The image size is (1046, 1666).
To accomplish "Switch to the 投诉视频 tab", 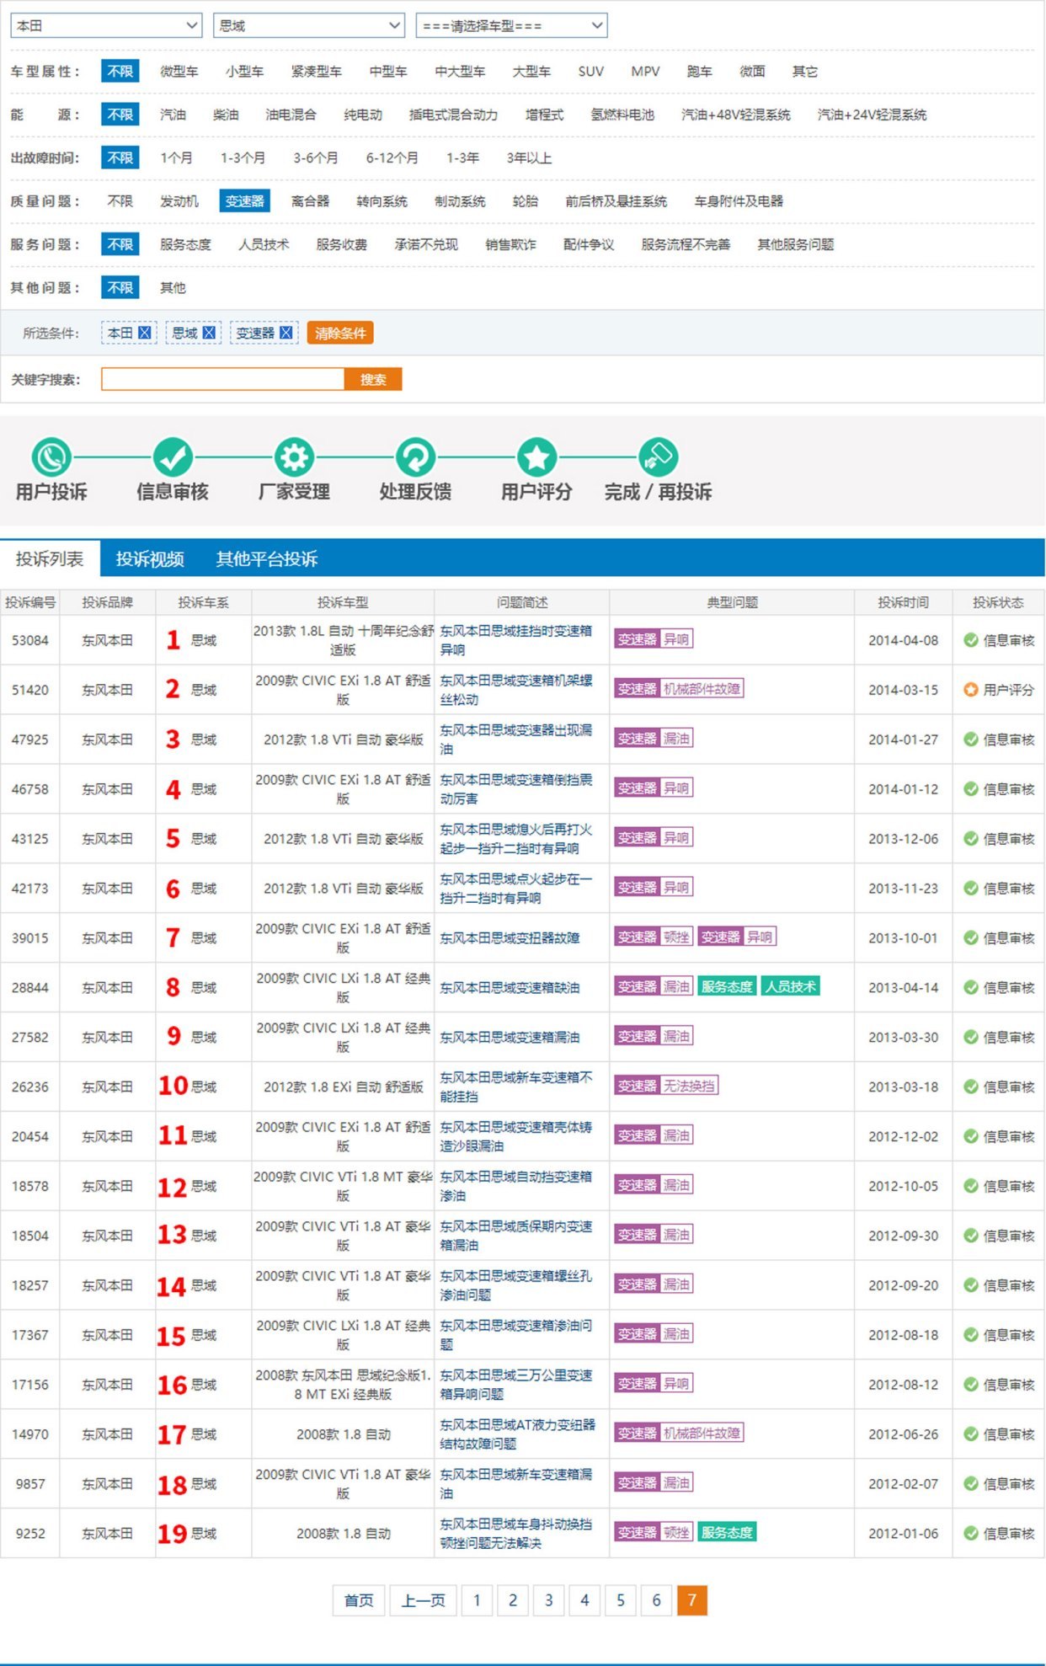I will click(149, 559).
